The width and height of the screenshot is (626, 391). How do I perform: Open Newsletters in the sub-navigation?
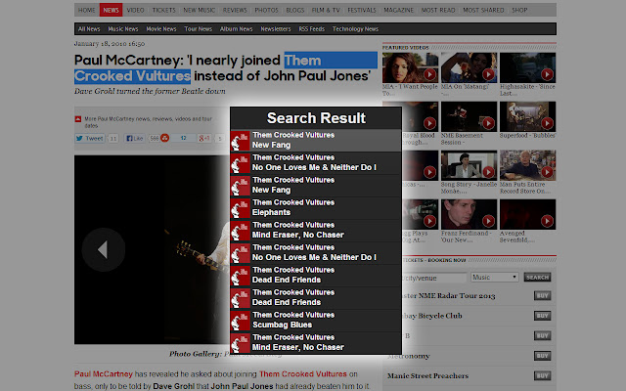[276, 28]
